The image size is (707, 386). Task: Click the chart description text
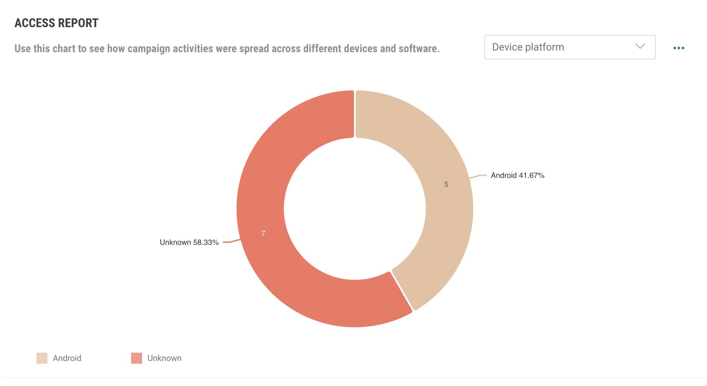pyautogui.click(x=227, y=48)
